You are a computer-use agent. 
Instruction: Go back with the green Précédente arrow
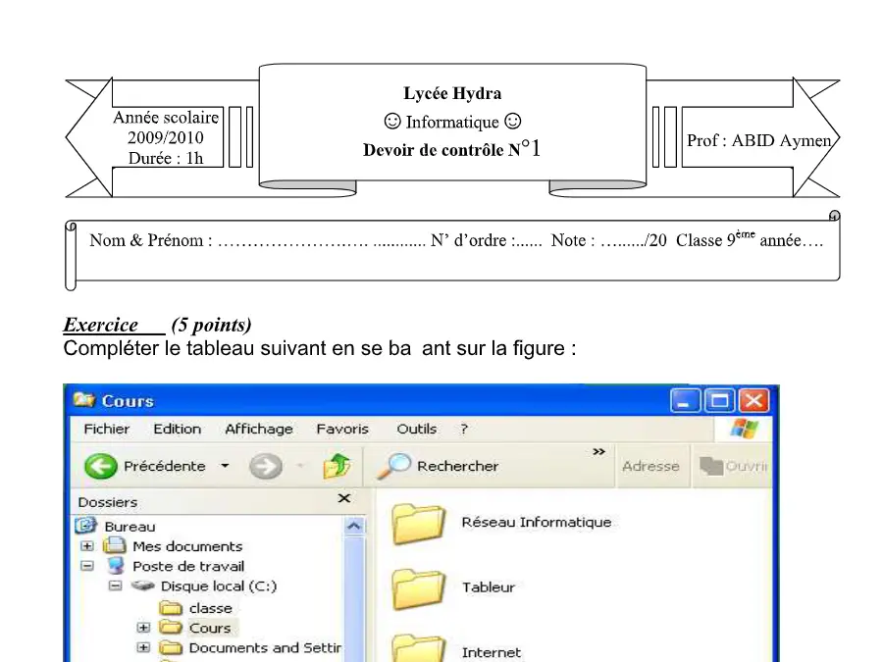point(100,466)
